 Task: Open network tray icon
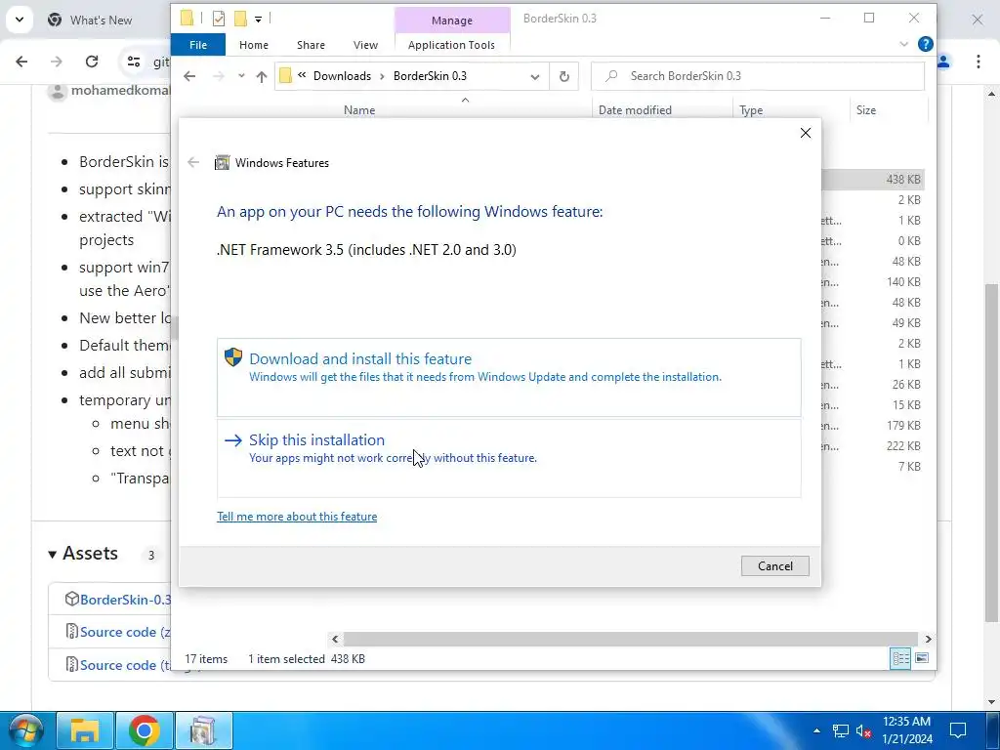coord(841,730)
